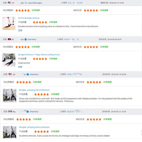Open the 4D Pro Bungee workout thumbnail
Screen dimensions: 142x142
point(9,23)
